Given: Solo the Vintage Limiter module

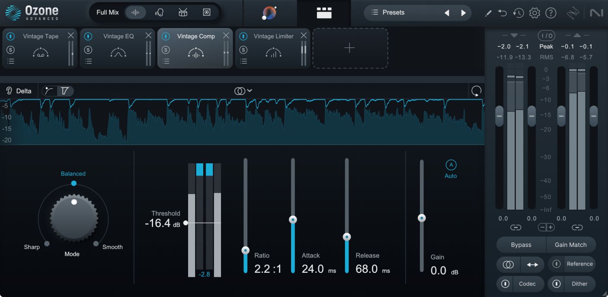Looking at the screenshot, I should (x=243, y=50).
